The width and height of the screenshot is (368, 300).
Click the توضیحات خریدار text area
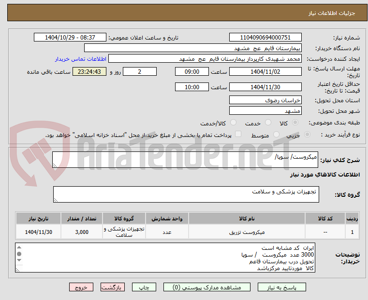(x=165, y=258)
